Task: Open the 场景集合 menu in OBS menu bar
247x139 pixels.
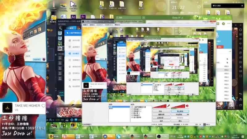Action: pyautogui.click(x=109, y=25)
